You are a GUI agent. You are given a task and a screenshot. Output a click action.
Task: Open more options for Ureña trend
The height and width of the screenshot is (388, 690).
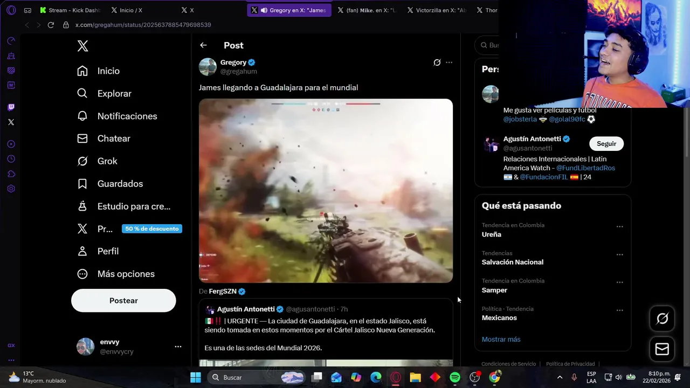pyautogui.click(x=619, y=227)
